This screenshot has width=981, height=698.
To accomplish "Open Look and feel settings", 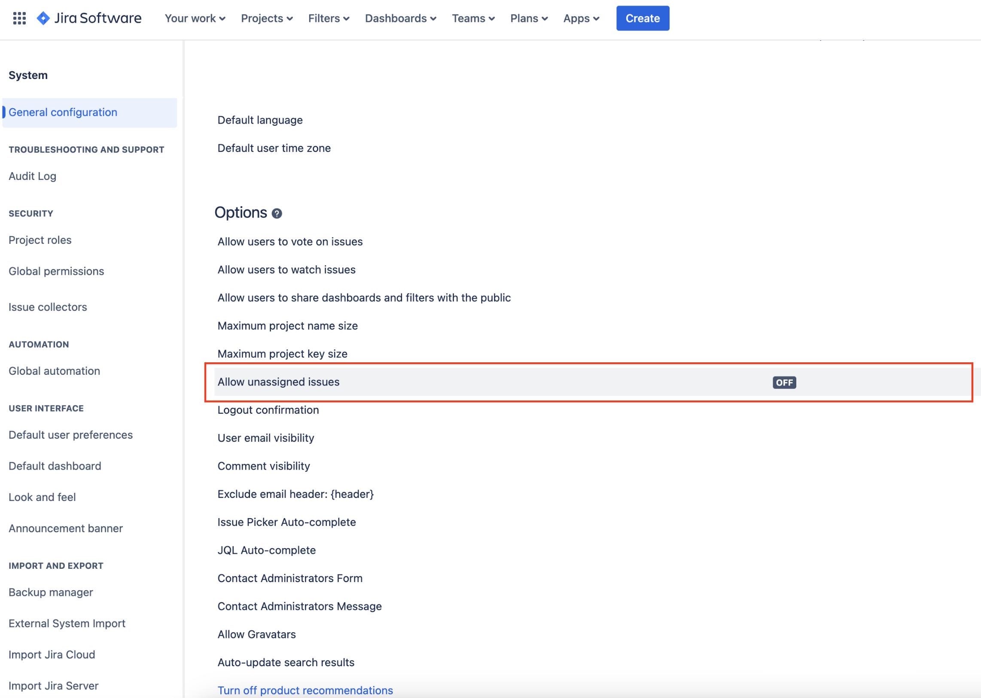I will click(x=42, y=497).
